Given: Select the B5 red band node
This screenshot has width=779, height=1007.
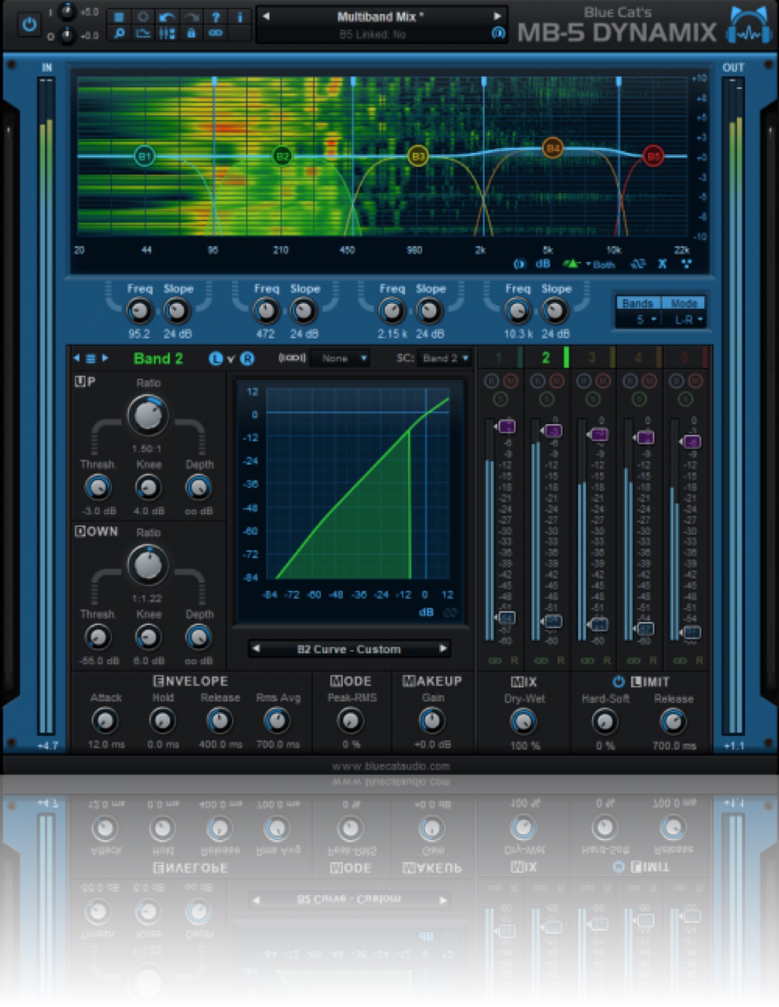Looking at the screenshot, I should click(653, 155).
